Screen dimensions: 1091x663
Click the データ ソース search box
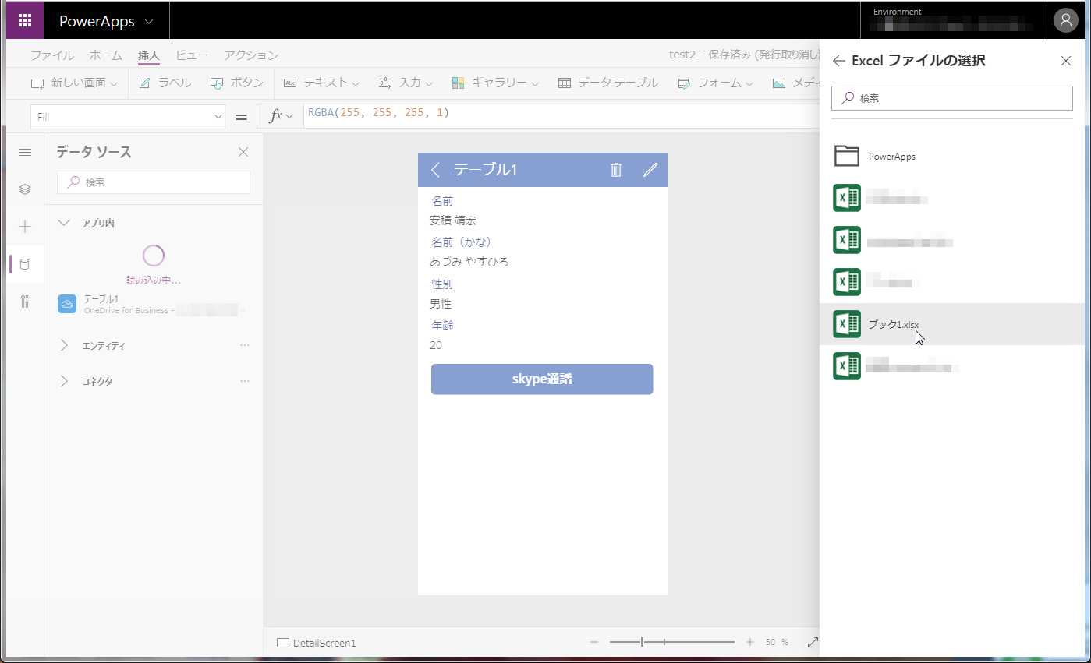154,182
